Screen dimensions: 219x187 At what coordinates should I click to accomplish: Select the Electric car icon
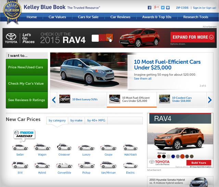tap(130, 165)
